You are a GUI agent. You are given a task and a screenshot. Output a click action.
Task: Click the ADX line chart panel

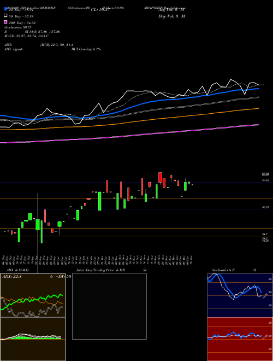click(x=33, y=295)
